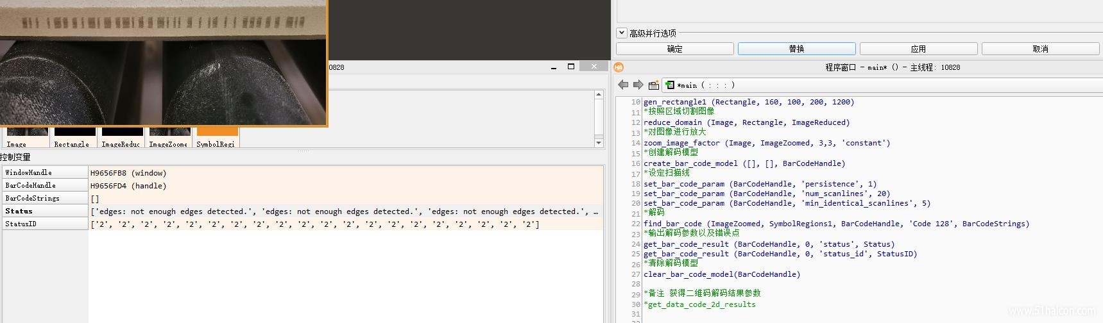Click line number 22 in the gutter
Image resolution: width=1103 pixels, height=323 pixels.
tap(635, 224)
